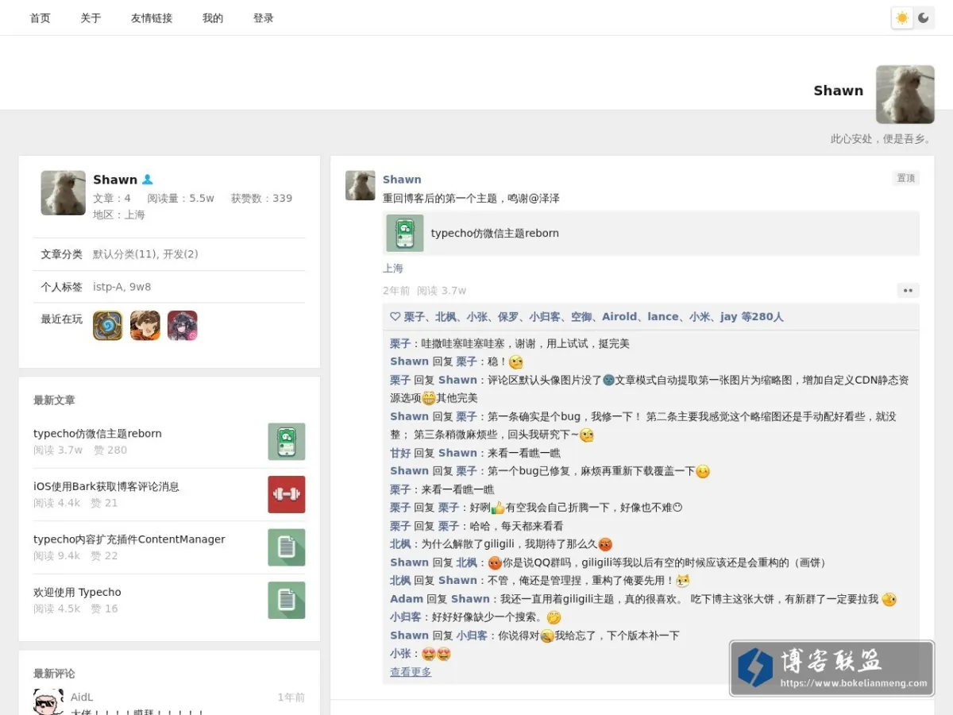The width and height of the screenshot is (953, 715).
Task: Open Shawn author name on the post
Action: click(x=402, y=180)
